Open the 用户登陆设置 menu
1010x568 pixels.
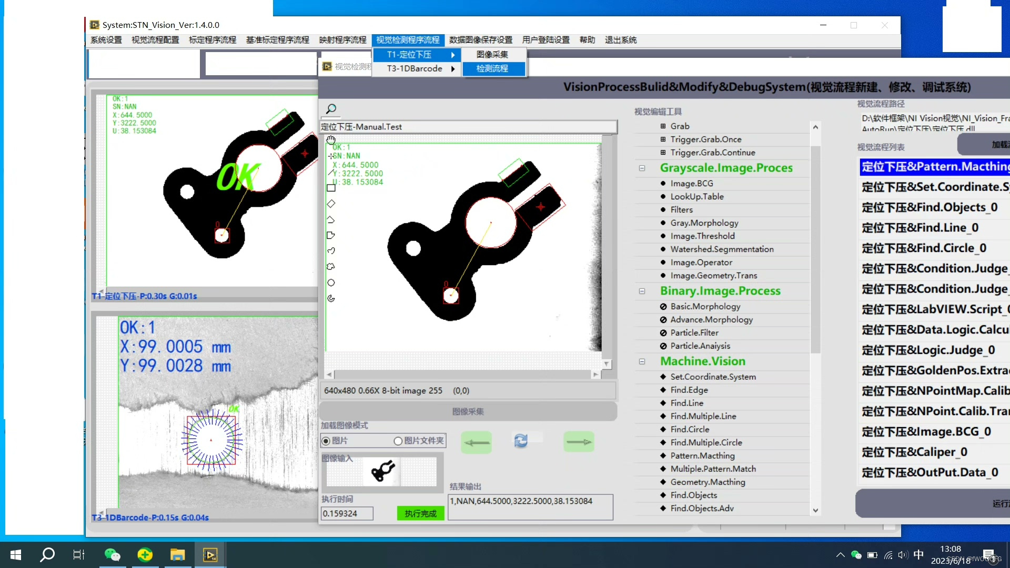point(546,40)
